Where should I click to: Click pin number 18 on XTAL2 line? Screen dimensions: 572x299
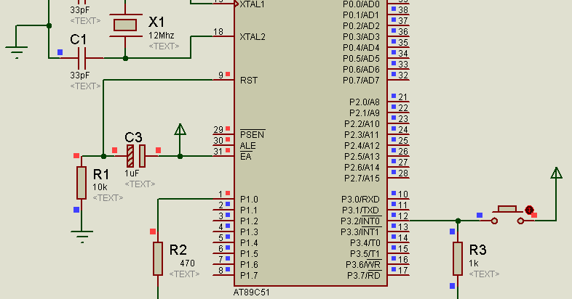218,32
